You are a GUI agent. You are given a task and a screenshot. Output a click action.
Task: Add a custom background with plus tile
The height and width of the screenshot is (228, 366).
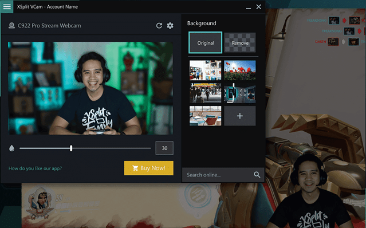coord(240,116)
